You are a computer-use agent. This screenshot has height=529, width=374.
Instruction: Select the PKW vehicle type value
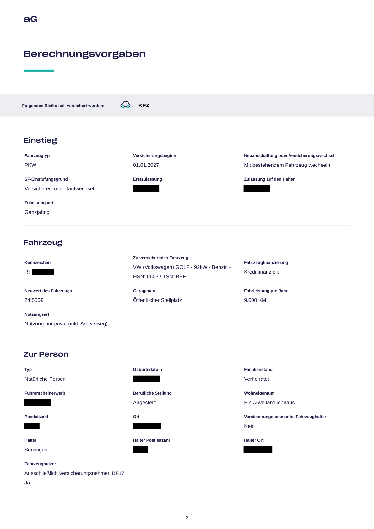(30, 165)
